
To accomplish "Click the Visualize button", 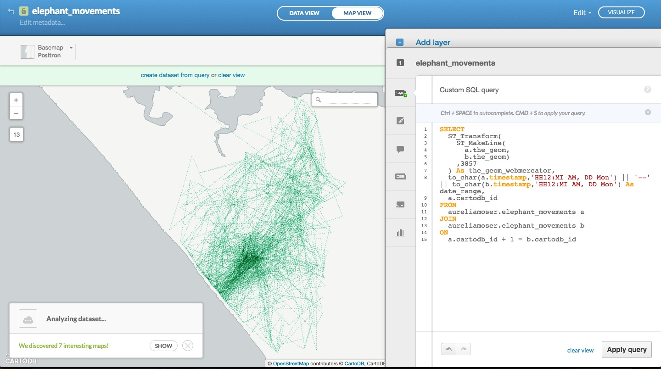I will tap(621, 13).
